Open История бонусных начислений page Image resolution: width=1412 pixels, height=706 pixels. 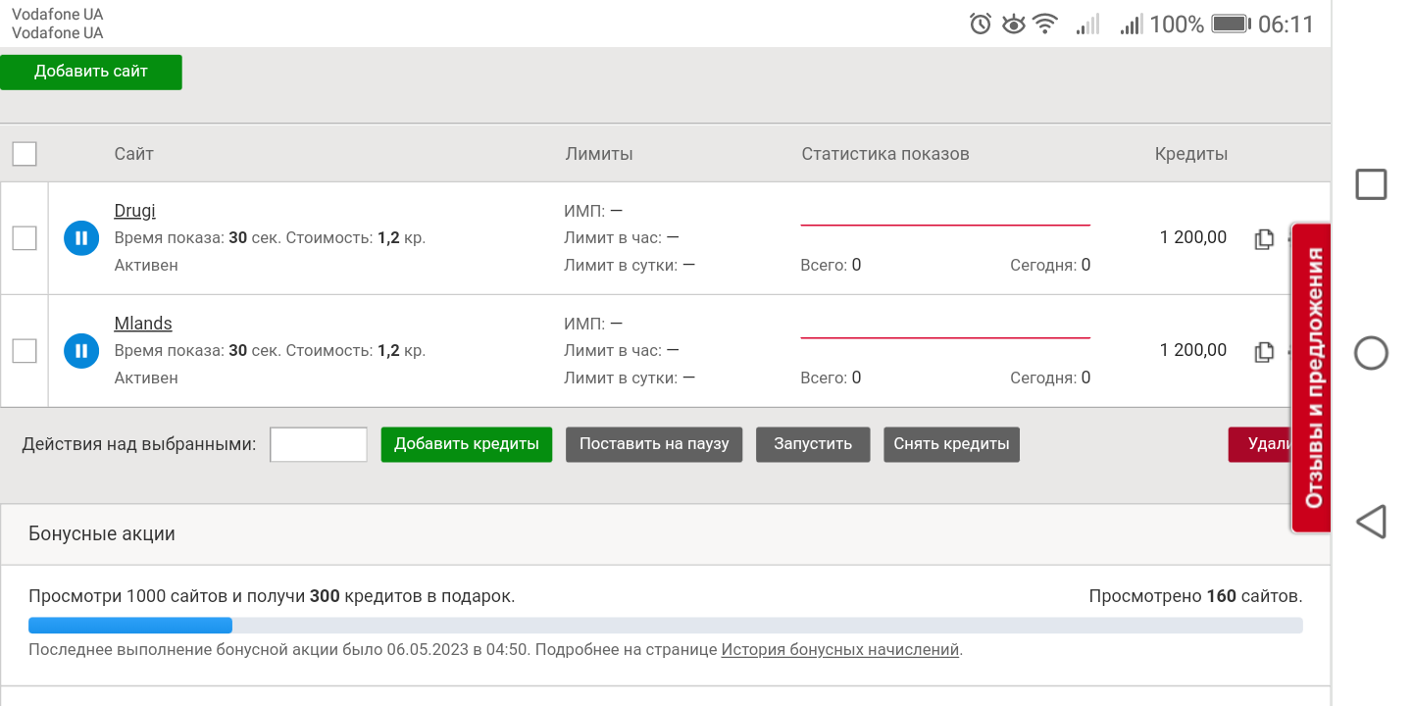(x=839, y=649)
